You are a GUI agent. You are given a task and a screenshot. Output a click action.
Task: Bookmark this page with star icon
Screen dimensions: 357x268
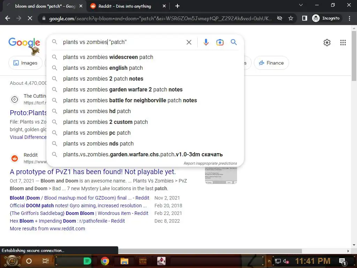pyautogui.click(x=290, y=18)
